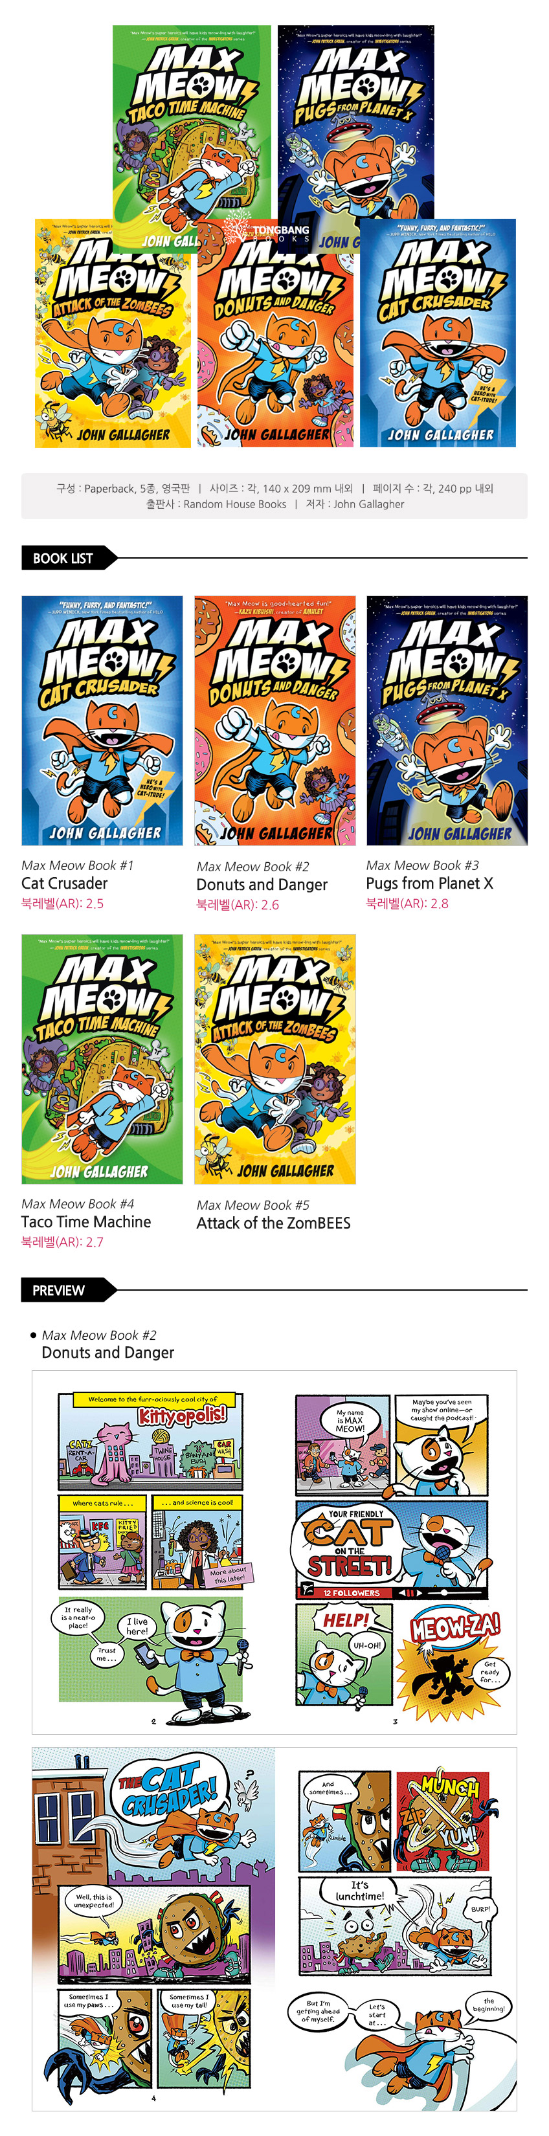Screen dimensions: 549x2136
Task: Click the Taco Time Machine title text
Action: pyautogui.click(x=86, y=1221)
